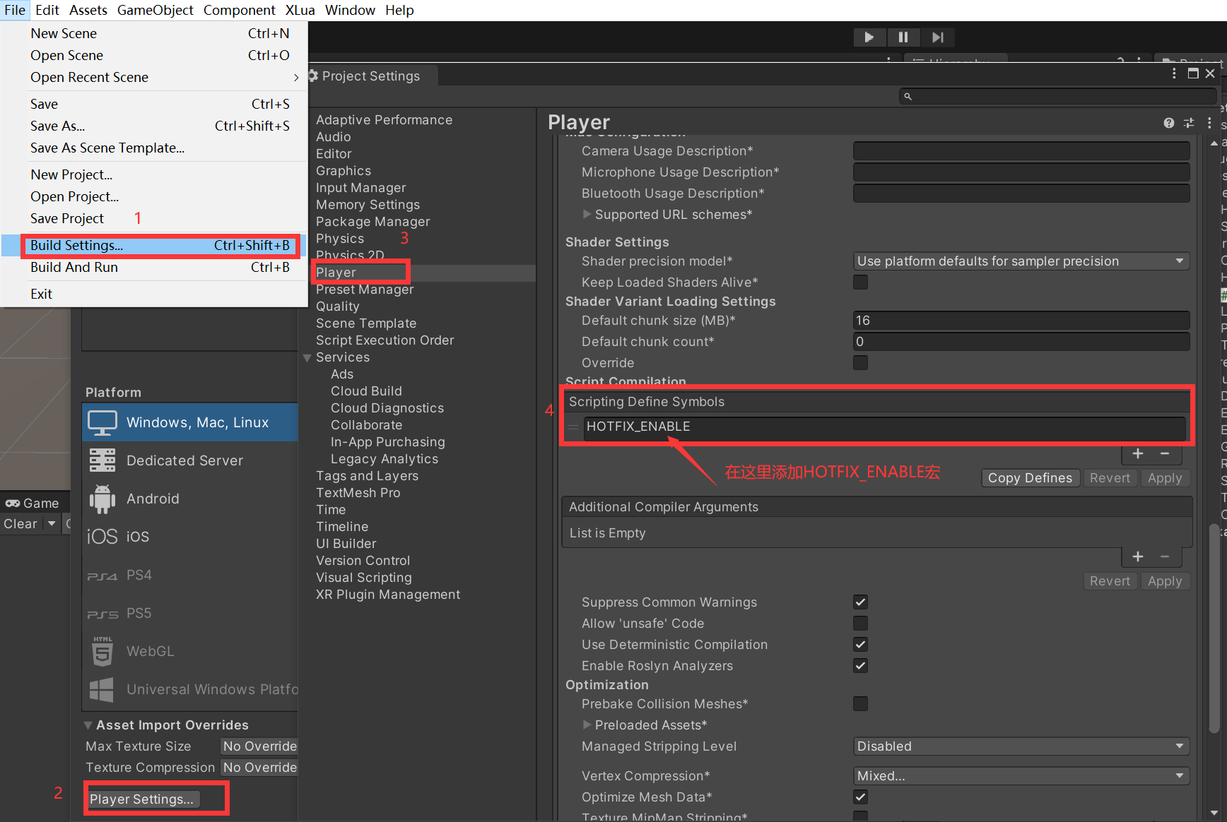Click the Play button in the toolbar
The width and height of the screenshot is (1227, 822).
[869, 37]
